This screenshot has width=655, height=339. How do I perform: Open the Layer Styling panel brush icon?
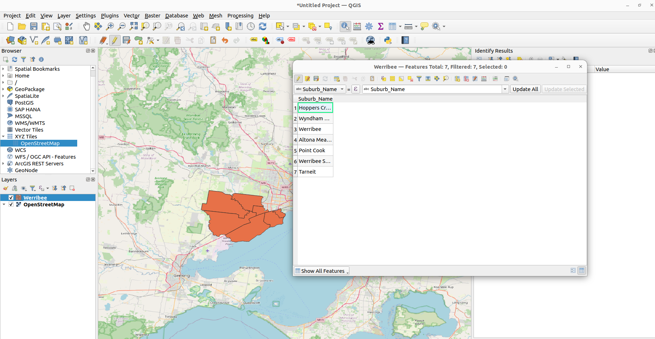[x=6, y=188]
